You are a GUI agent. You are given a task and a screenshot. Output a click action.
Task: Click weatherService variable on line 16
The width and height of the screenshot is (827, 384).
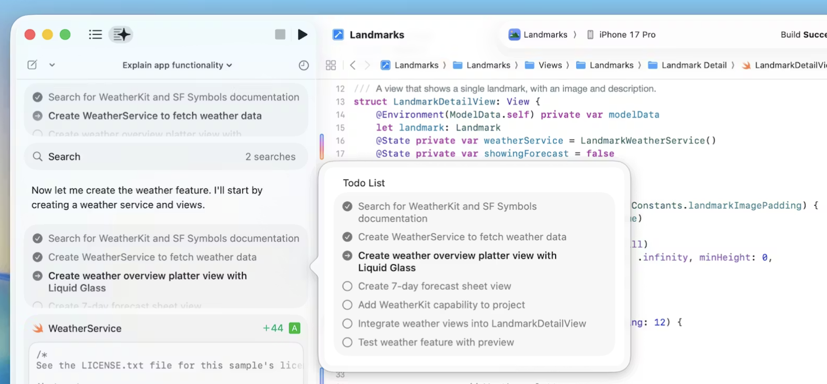pyautogui.click(x=524, y=140)
